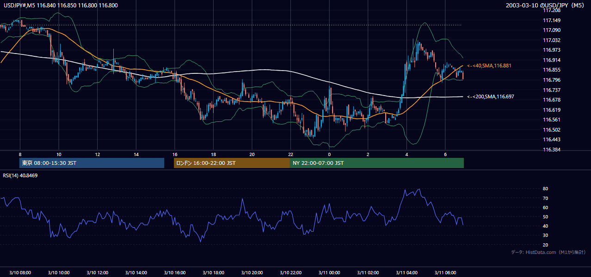Click price level 116.796 on the axis
The height and width of the screenshot is (277, 591).
click(x=551, y=80)
